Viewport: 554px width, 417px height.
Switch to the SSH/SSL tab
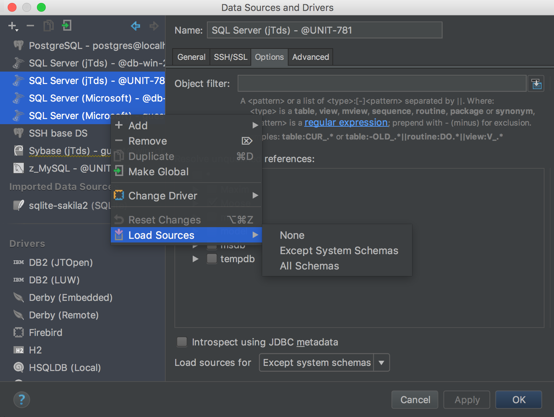point(230,57)
